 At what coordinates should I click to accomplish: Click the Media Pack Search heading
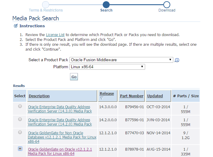[x=35, y=18]
